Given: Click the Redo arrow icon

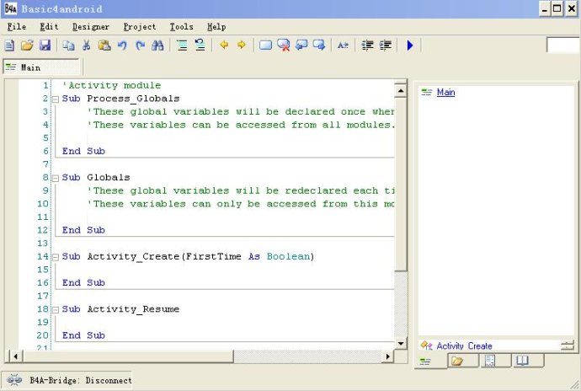Looking at the screenshot, I should [x=140, y=46].
